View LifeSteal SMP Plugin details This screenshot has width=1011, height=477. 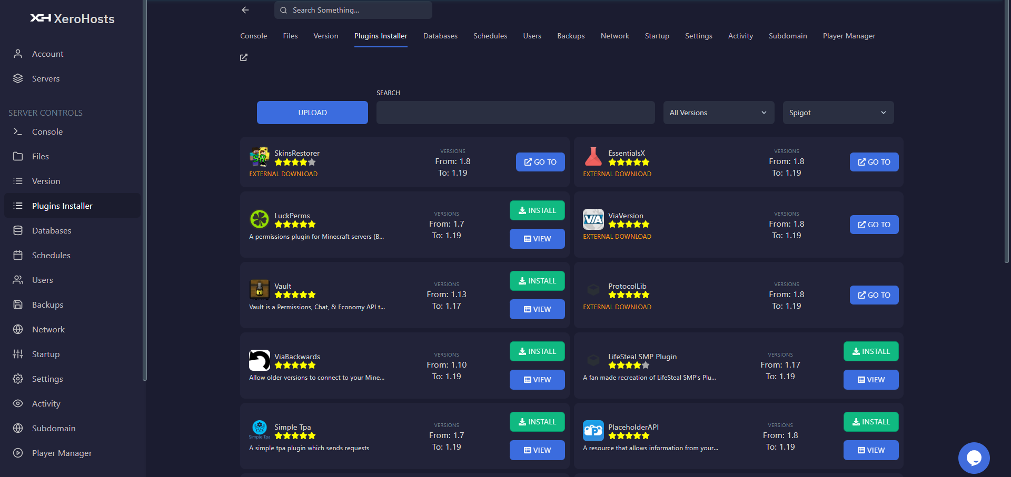[x=871, y=380]
